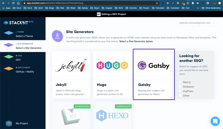This screenshot has height=129, width=223.
Task: Select the Hugo generator title
Action: coord(101,85)
